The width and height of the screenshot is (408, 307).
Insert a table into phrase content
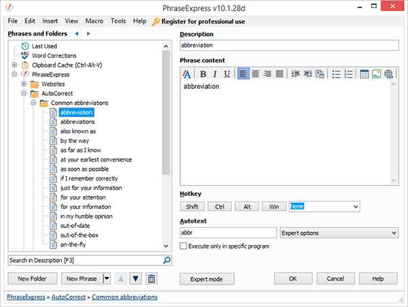click(x=364, y=74)
